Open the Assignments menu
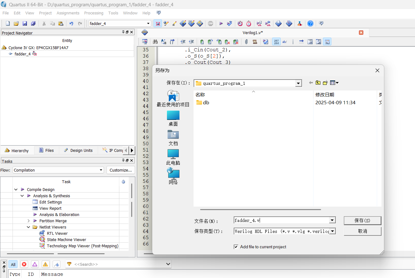The height and width of the screenshot is (278, 415). pos(68,13)
